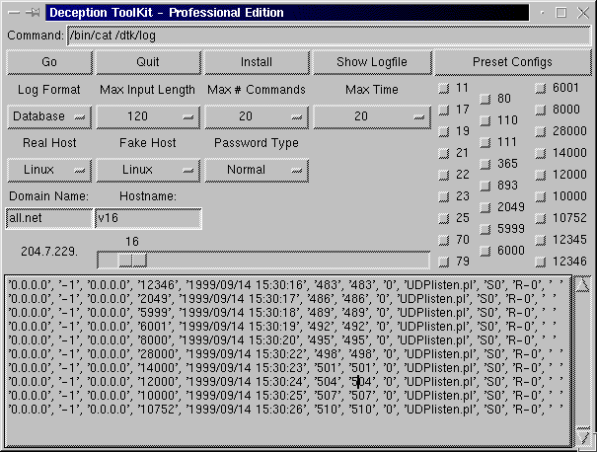The image size is (597, 452).
Task: Toggle port 5999 checkbox
Action: [x=485, y=229]
